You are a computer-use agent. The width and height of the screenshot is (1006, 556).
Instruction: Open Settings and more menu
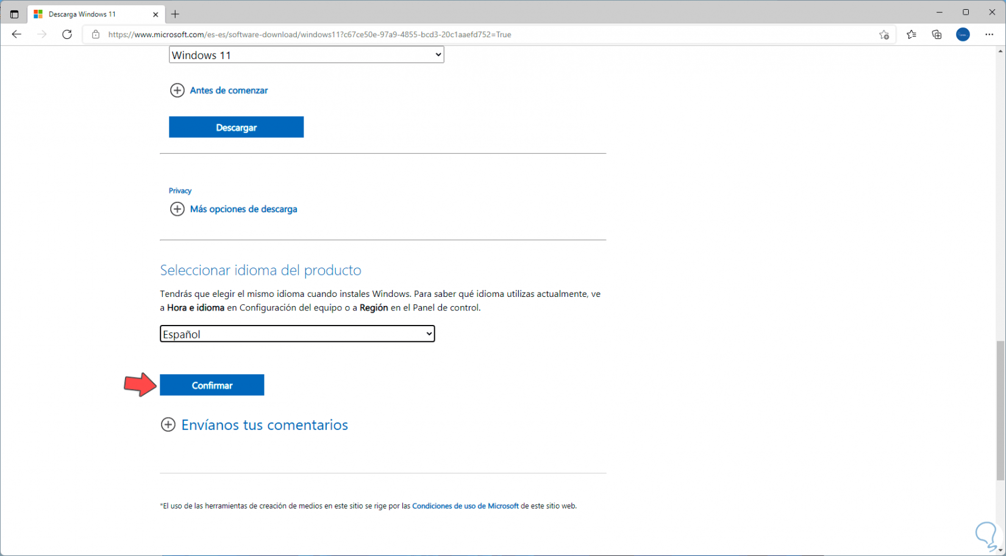click(x=990, y=35)
